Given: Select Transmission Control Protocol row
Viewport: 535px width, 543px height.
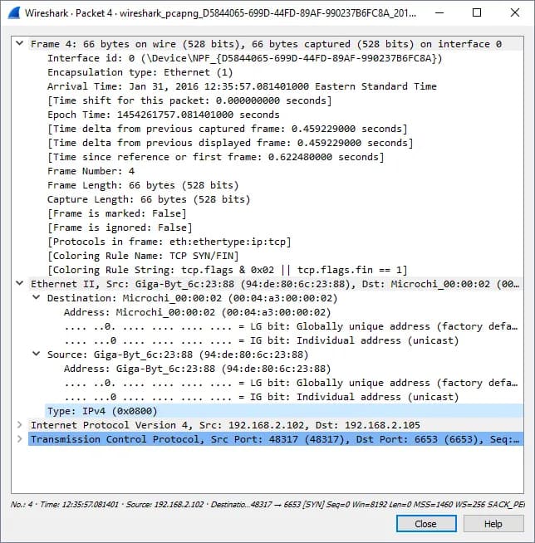Looking at the screenshot, I should (x=276, y=439).
